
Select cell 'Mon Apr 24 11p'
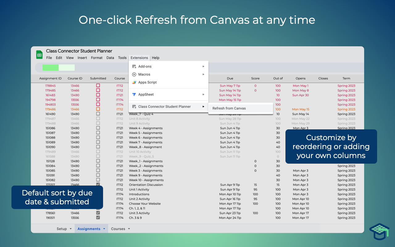[x=230, y=218]
